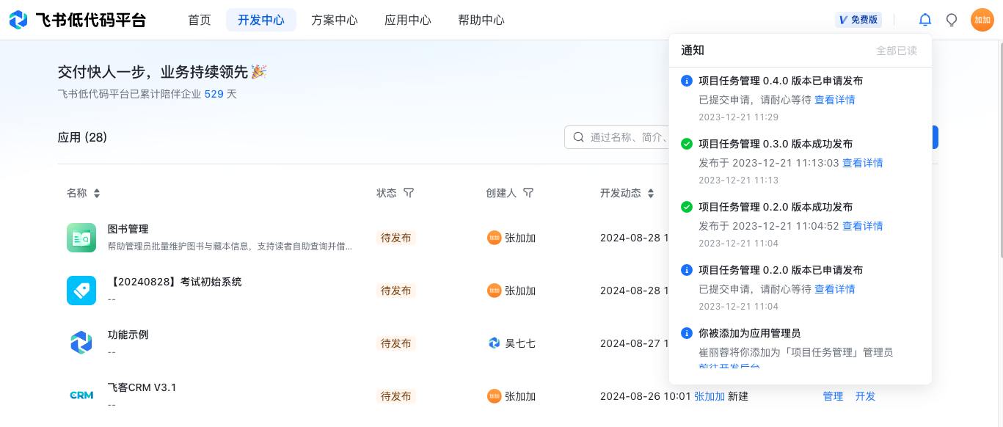Click the timestamp 2023-12-21 11:13
This screenshot has width=1003, height=427.
(738, 180)
